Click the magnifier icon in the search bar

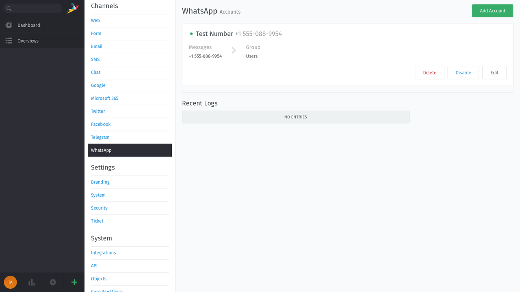pyautogui.click(x=9, y=8)
